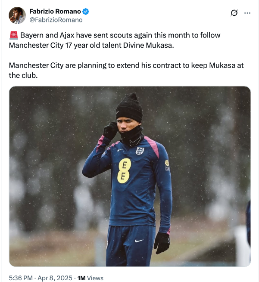259x282 pixels.
Task: Click the black glove near player's hip
Action: point(161,242)
